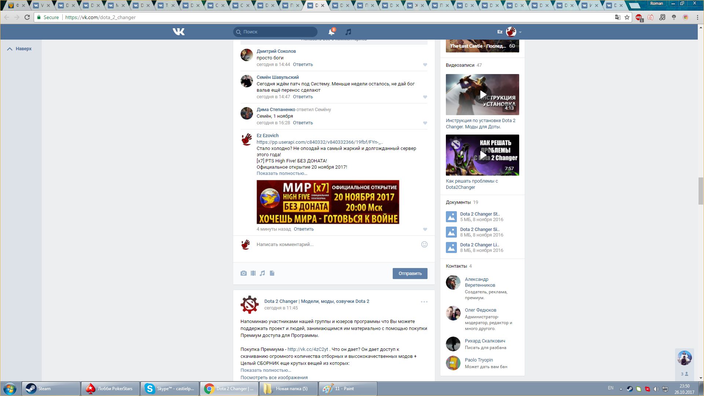
Task: Attach video using the film icon
Action: [x=253, y=273]
